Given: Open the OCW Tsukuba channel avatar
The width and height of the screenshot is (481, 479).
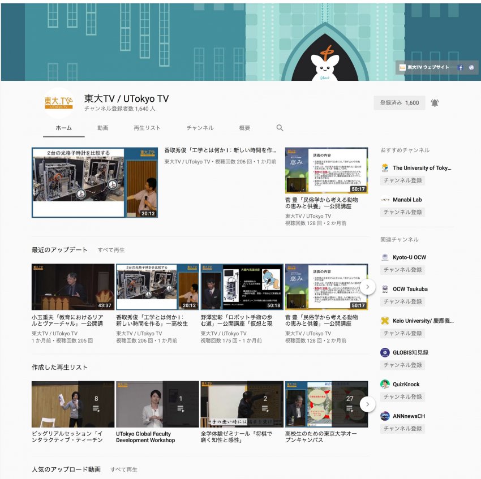Looking at the screenshot, I should (x=385, y=289).
